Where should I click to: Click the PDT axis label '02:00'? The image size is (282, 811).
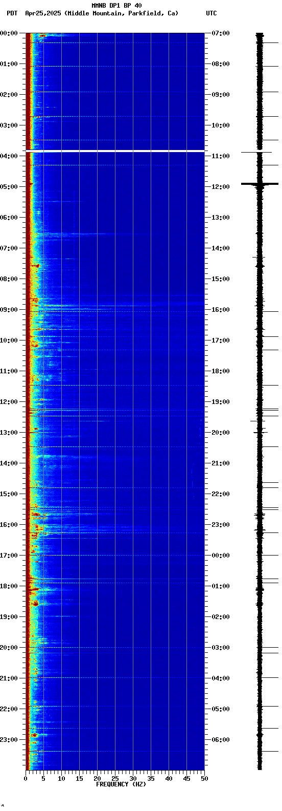[x=9, y=95]
